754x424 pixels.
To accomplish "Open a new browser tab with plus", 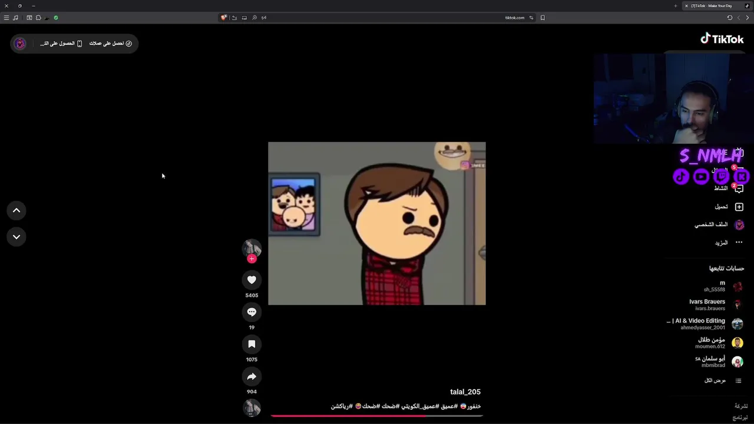I will point(676,6).
